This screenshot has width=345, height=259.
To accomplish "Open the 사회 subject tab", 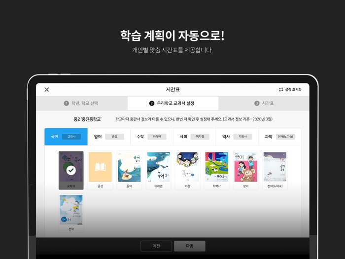I will click(195, 137).
